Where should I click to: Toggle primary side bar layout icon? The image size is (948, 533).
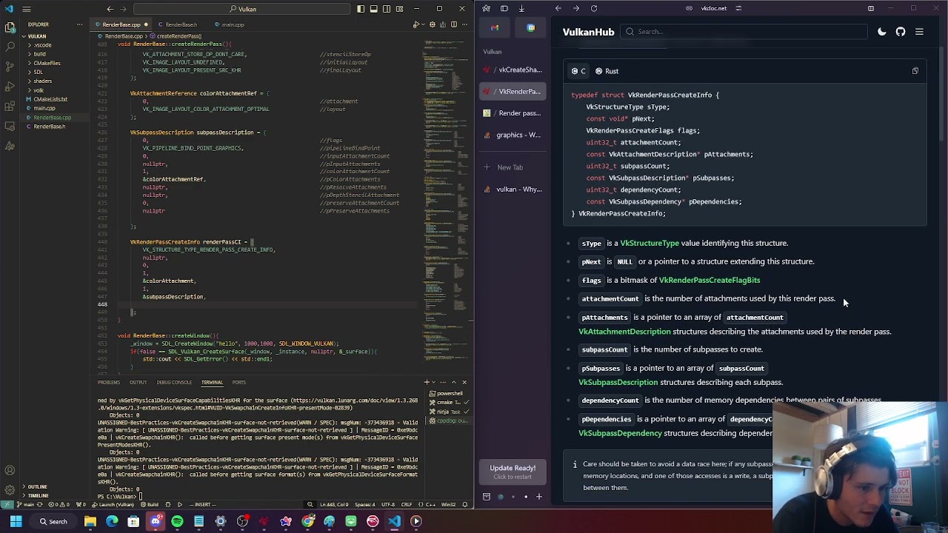point(361,9)
